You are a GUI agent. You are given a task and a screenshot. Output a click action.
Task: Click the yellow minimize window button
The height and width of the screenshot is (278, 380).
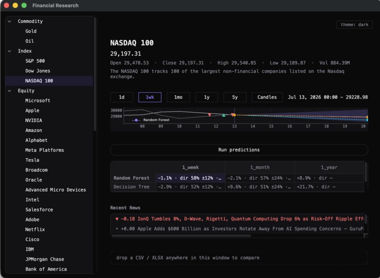[15, 5]
